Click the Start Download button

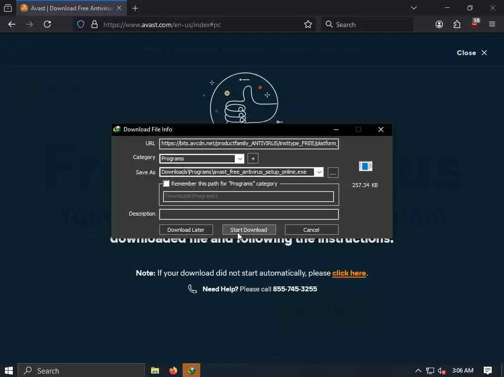[249, 230]
